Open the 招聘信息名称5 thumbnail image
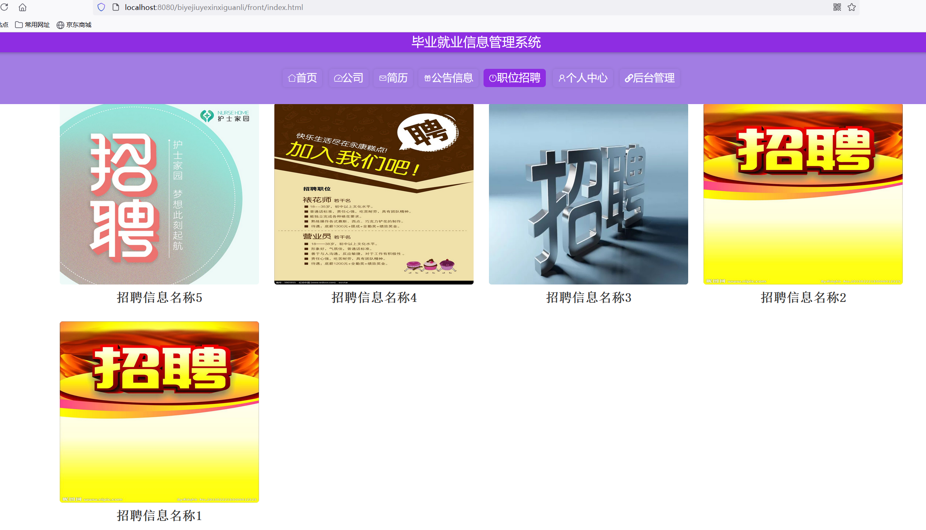The height and width of the screenshot is (530, 926). pos(159,194)
